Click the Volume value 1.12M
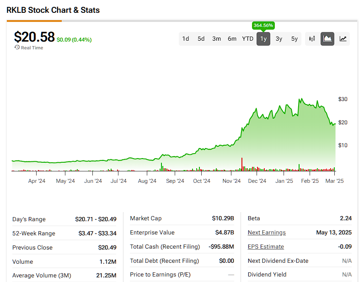This screenshot has height=282, width=359. point(108,261)
